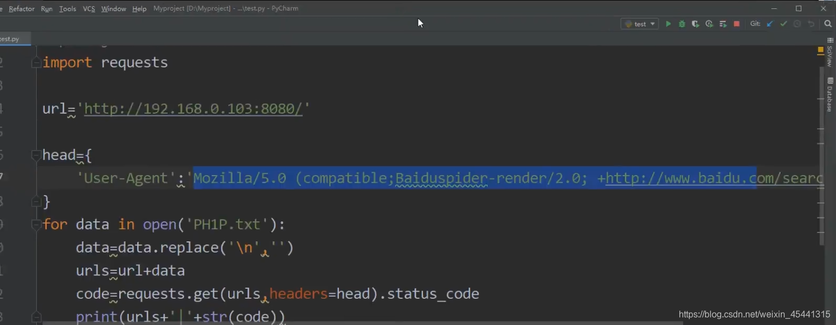Click the http://192.168.0.103:8080/ URL string
Screen dimensions: 836x325
coord(193,109)
